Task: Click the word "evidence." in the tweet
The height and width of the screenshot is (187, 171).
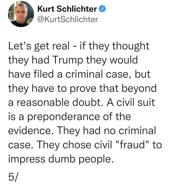Action: 31,131
